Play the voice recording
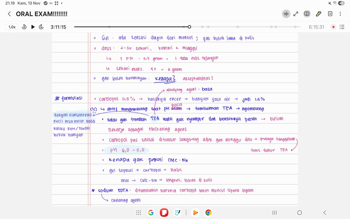The image size is (350, 219). tap(33, 27)
